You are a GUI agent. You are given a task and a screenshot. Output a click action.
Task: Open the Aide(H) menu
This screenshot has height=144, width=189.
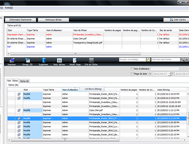pyautogui.click(x=9, y=8)
